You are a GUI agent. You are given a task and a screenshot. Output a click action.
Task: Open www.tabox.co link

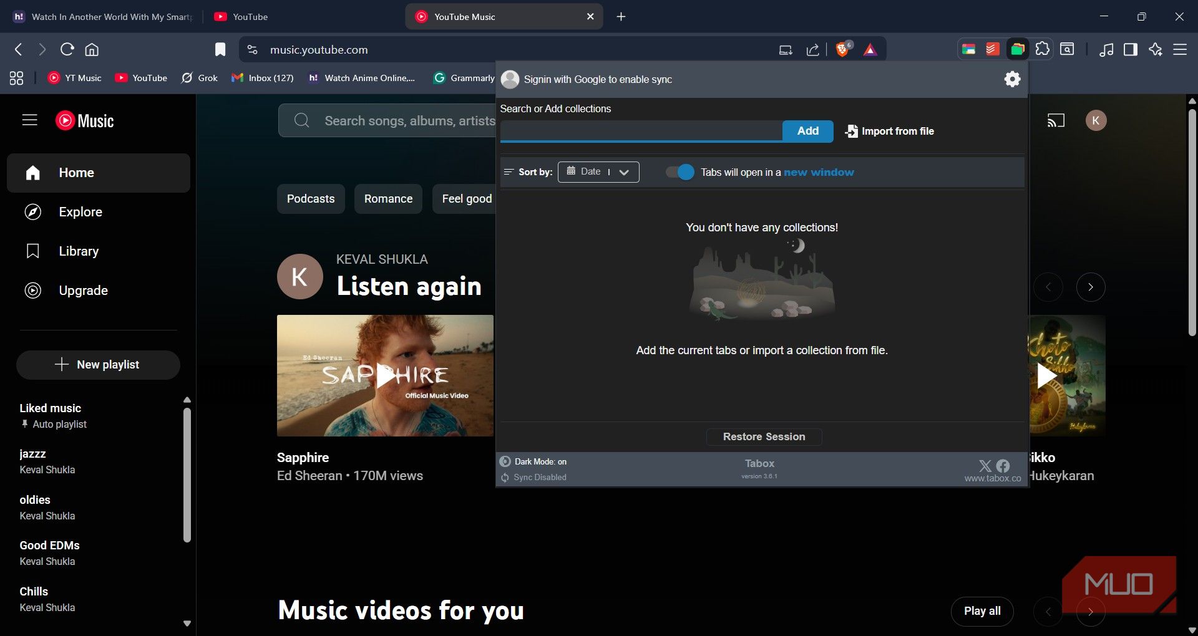coord(992,478)
